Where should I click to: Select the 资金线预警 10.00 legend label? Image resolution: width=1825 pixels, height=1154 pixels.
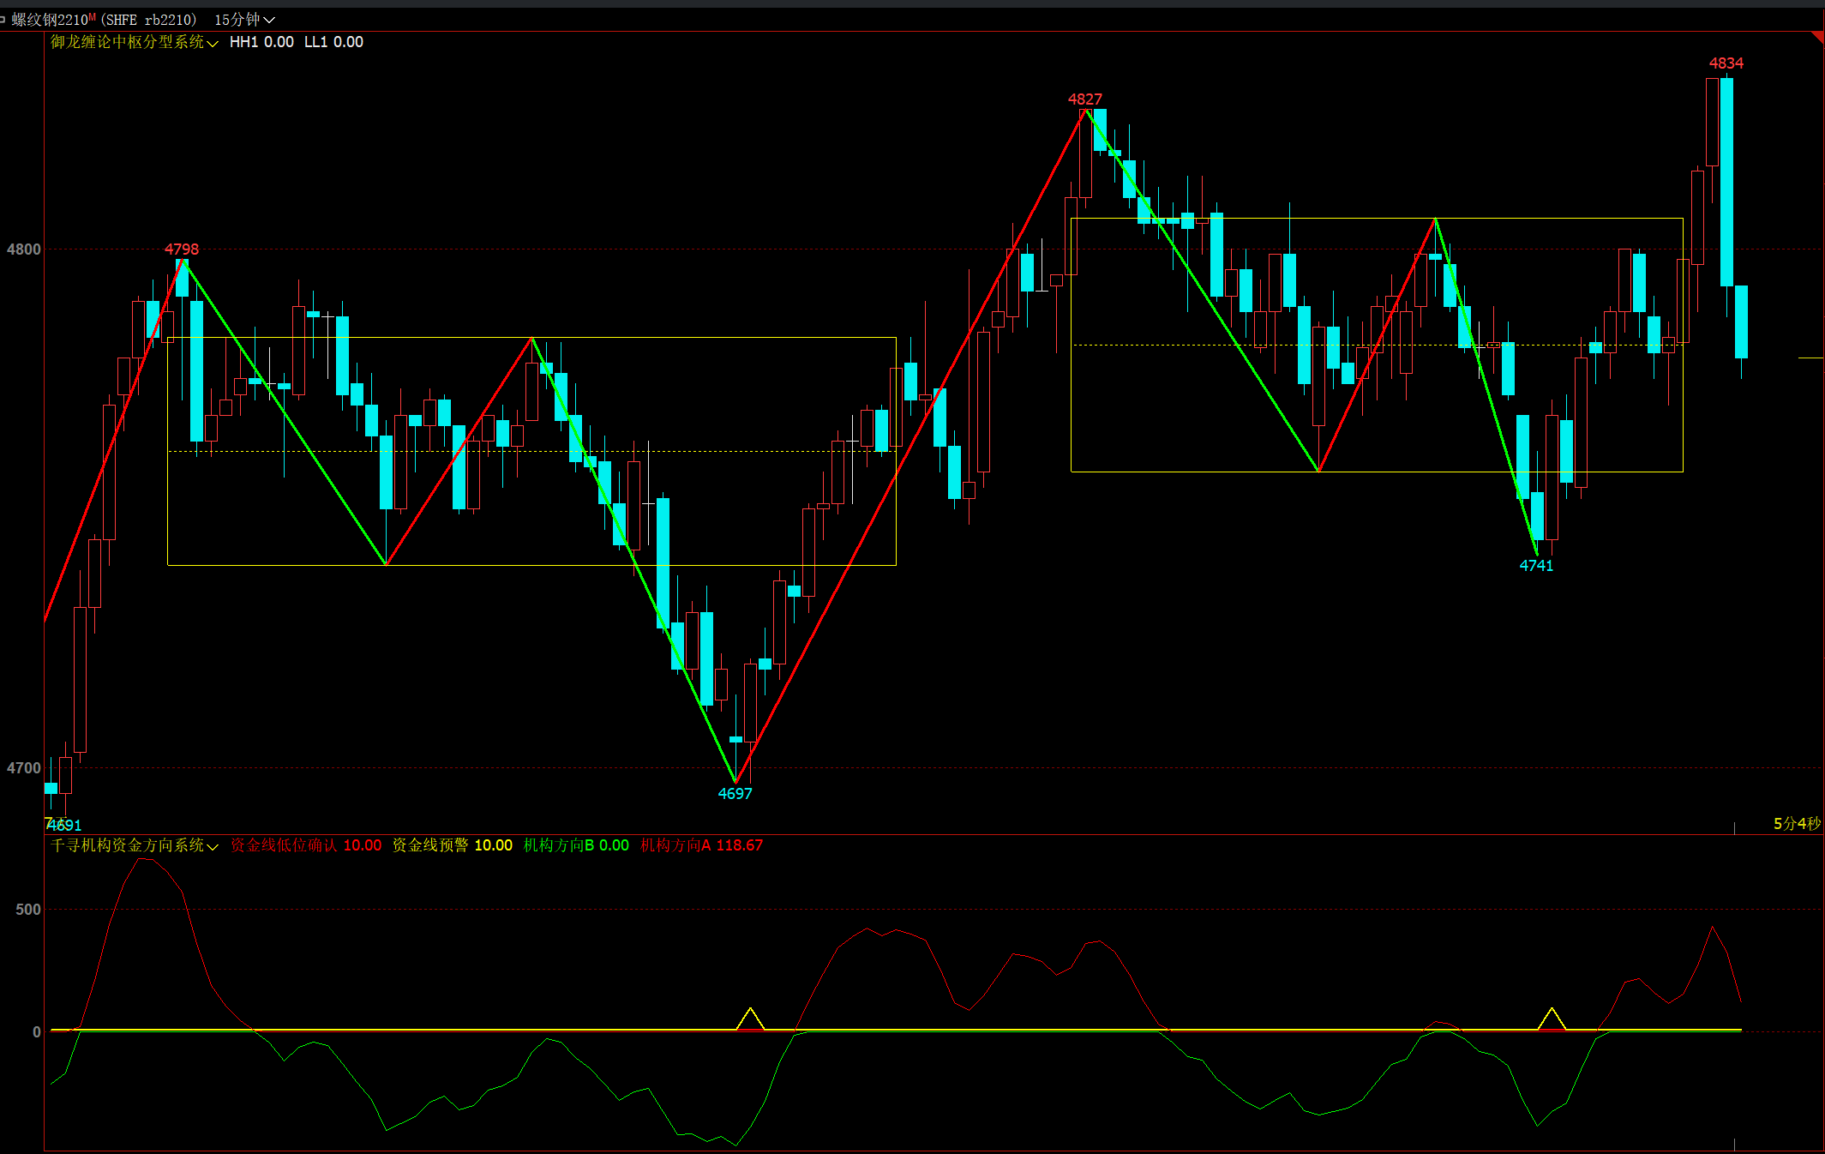tap(452, 845)
